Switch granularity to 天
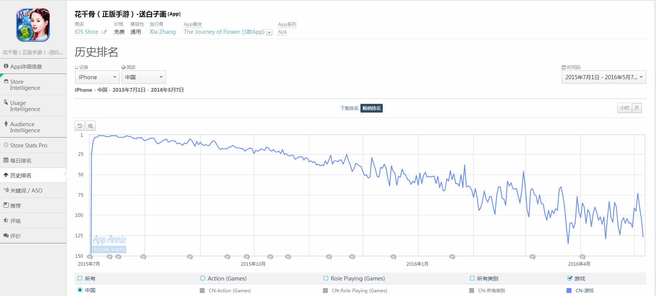 (x=637, y=108)
